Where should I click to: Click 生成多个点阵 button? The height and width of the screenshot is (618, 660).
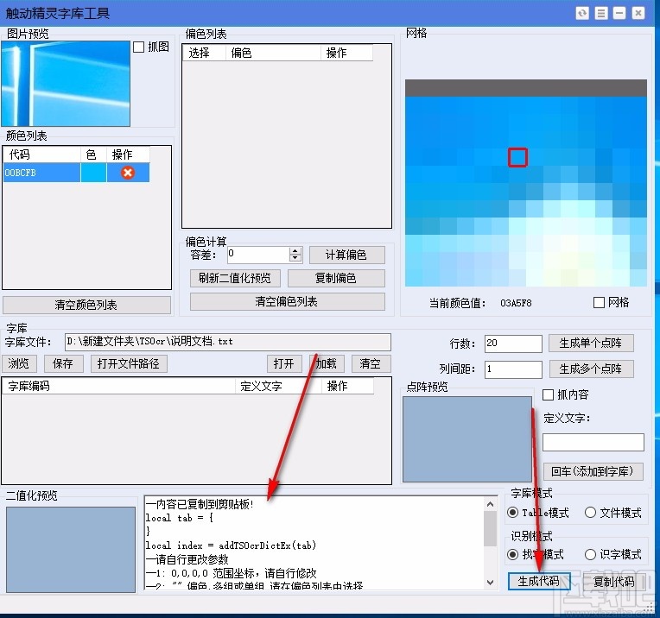(x=591, y=369)
